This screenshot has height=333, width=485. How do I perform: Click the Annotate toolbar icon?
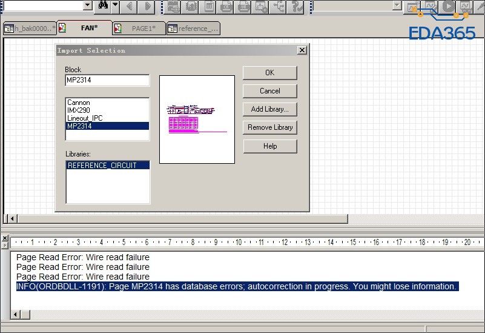[173, 7]
